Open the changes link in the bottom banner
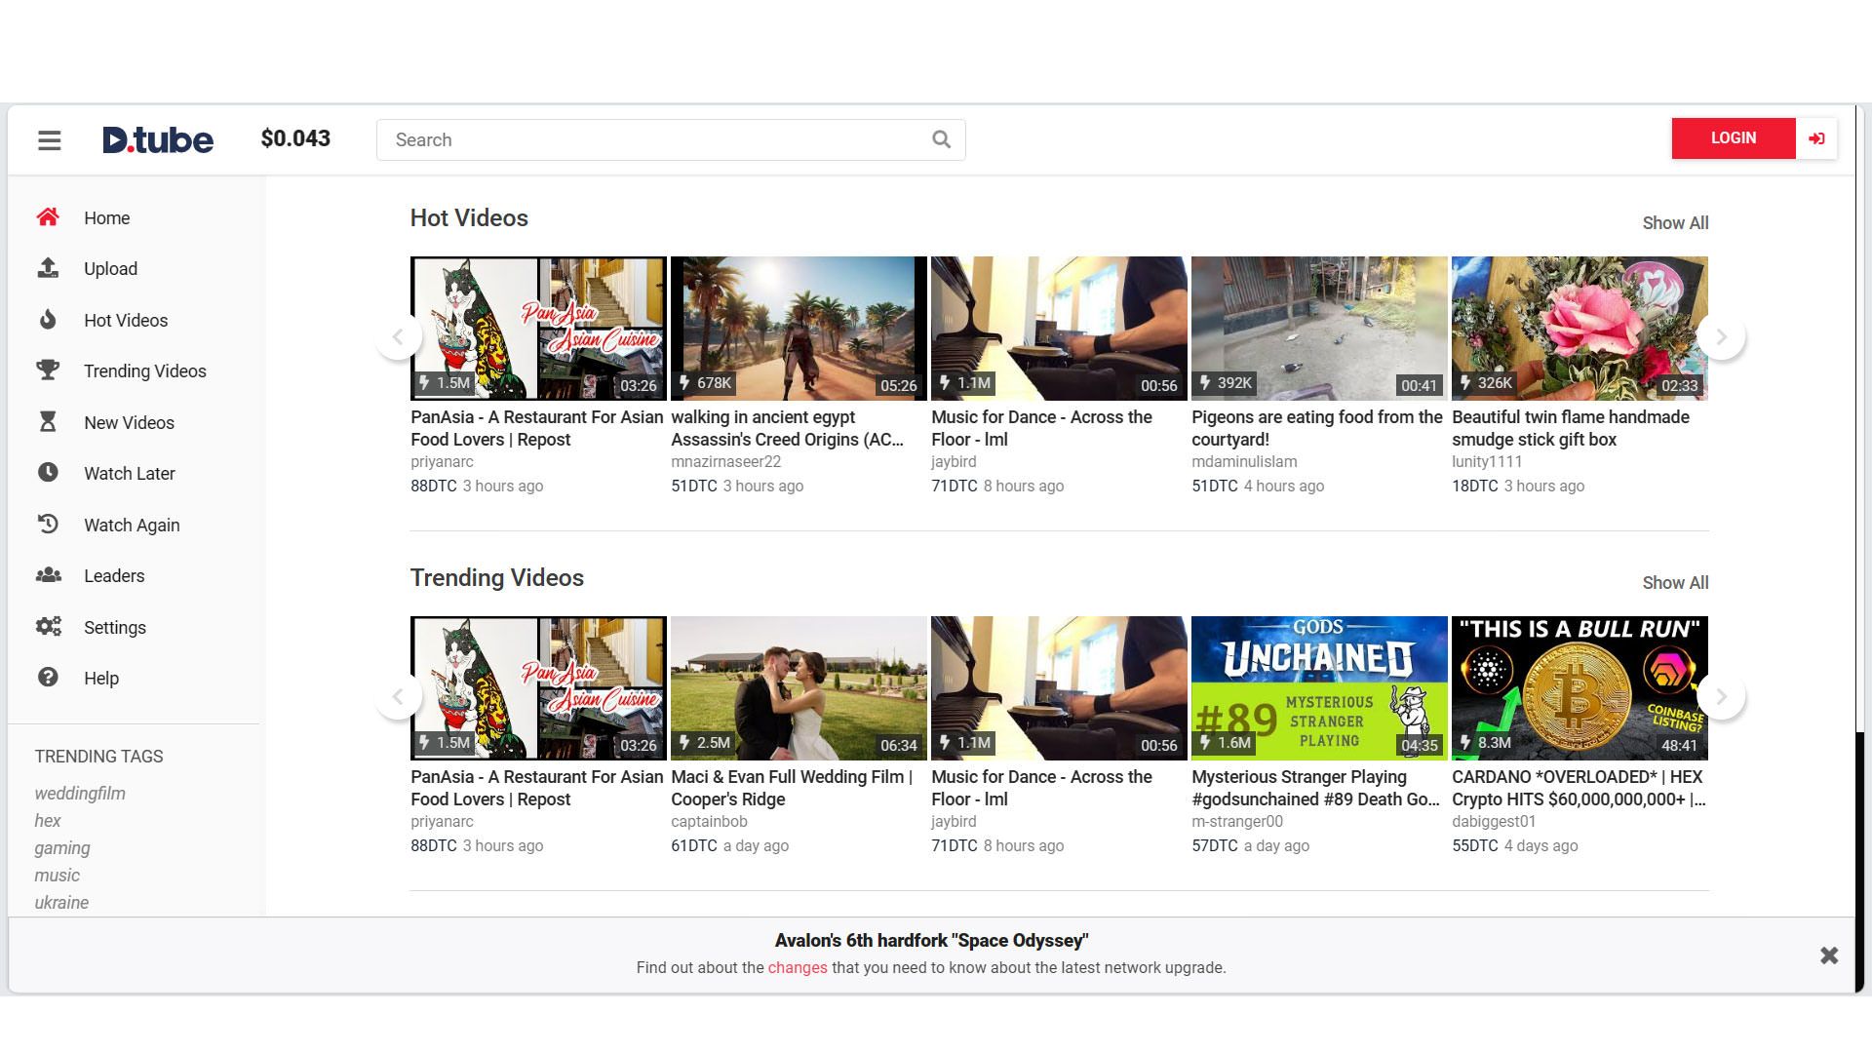The image size is (1872, 1053). (x=798, y=967)
